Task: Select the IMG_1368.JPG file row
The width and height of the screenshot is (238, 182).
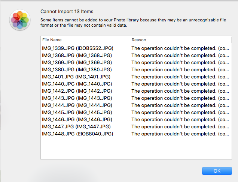Action: click(x=77, y=55)
